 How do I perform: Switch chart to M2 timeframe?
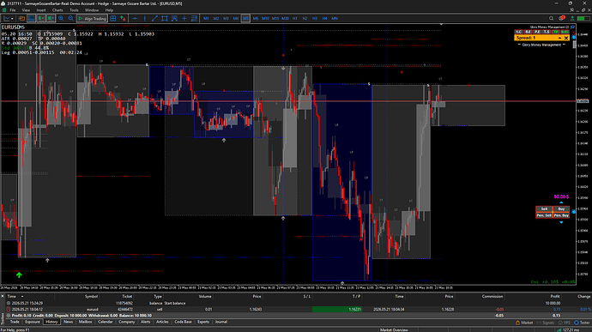[x=216, y=18]
